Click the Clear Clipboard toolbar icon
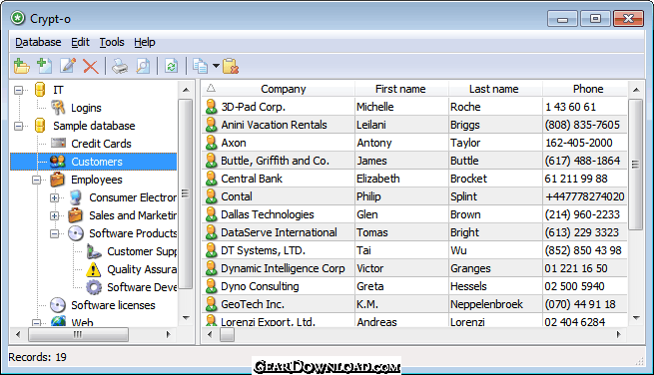The width and height of the screenshot is (654, 375). (x=231, y=66)
